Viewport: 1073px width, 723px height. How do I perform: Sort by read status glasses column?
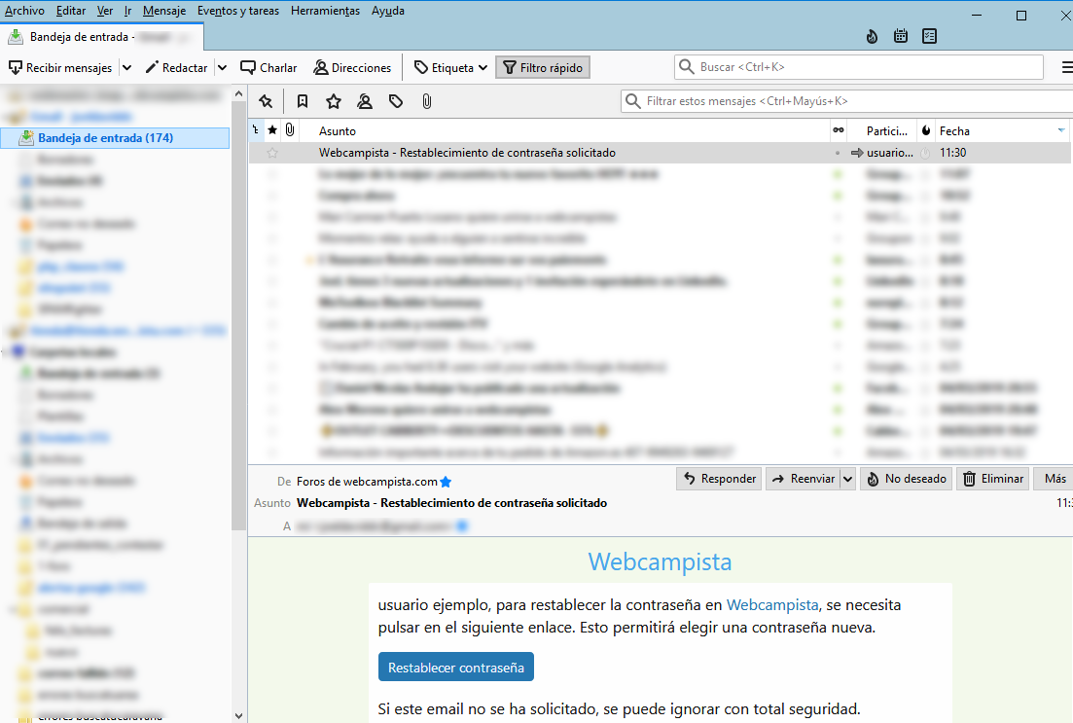tap(839, 130)
